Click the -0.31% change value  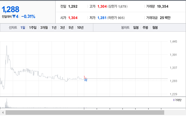(x=28, y=16)
